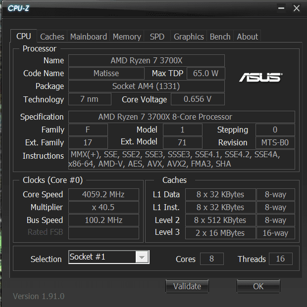Open the Bench tab
The width and height of the screenshot is (307, 307).
click(220, 37)
